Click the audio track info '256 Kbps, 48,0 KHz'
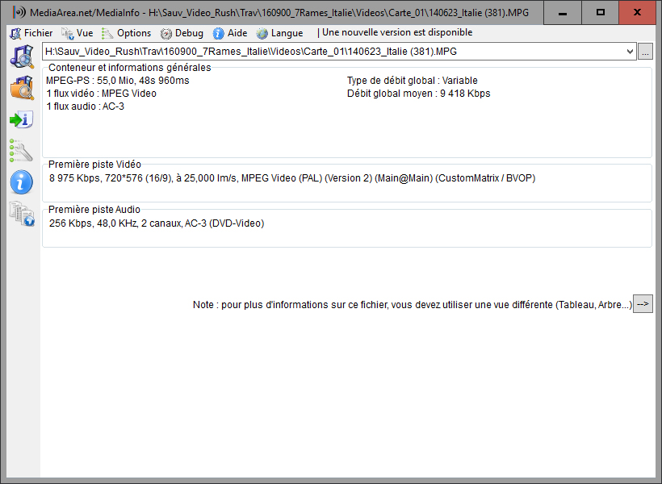 [157, 223]
